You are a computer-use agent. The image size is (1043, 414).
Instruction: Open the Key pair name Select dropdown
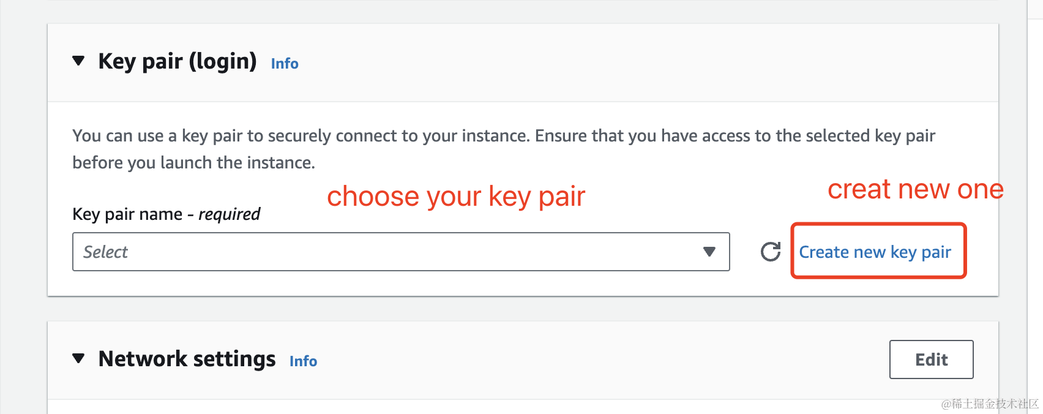[401, 252]
